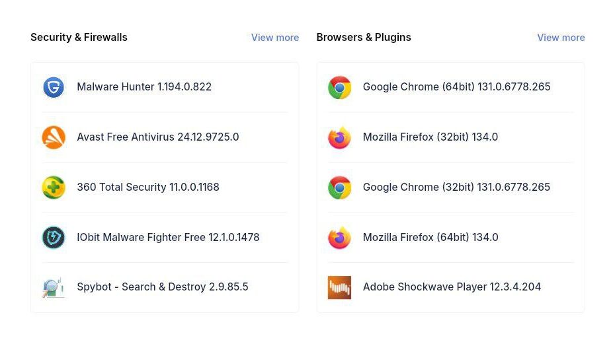Select Avast Free Antivirus 24.12.9725.0 text

pos(157,137)
